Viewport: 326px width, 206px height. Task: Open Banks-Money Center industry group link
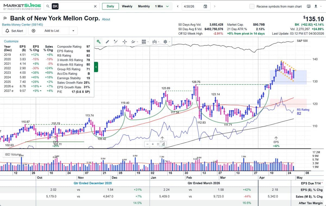[22, 24]
